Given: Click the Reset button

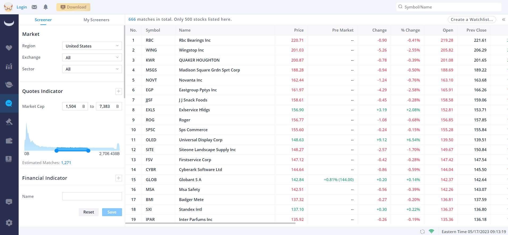Looking at the screenshot, I should [89, 212].
